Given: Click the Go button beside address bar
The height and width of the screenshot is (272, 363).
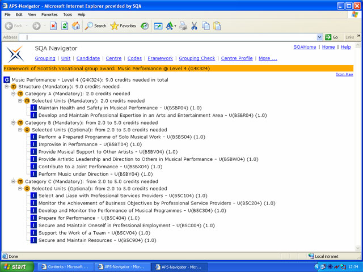Looking at the screenshot, I should pyautogui.click(x=331, y=37).
